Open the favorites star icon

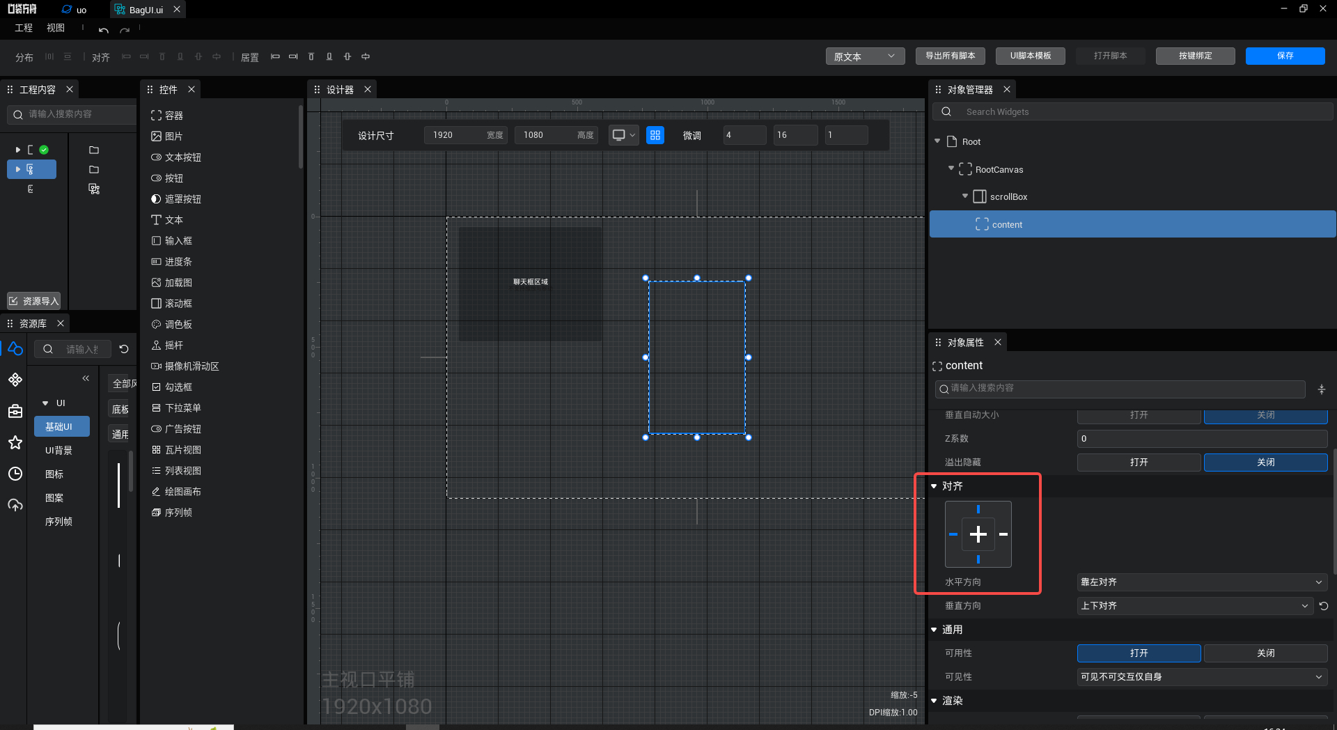click(15, 442)
